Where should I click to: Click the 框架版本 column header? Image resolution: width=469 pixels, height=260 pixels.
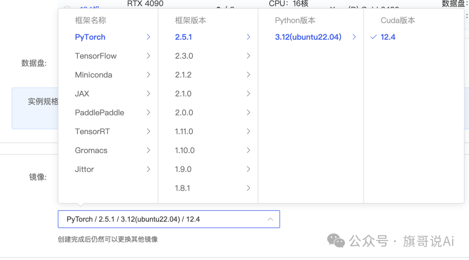click(191, 20)
